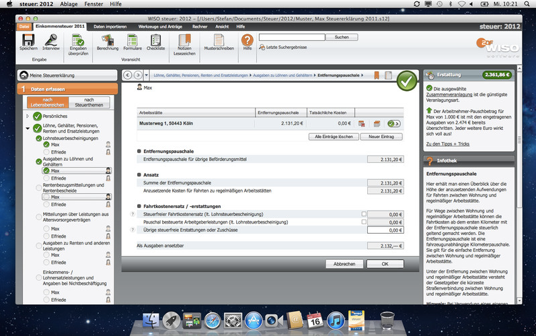This screenshot has height=336, width=536.
Task: Open the Musterschreiben tool
Action: click(219, 40)
